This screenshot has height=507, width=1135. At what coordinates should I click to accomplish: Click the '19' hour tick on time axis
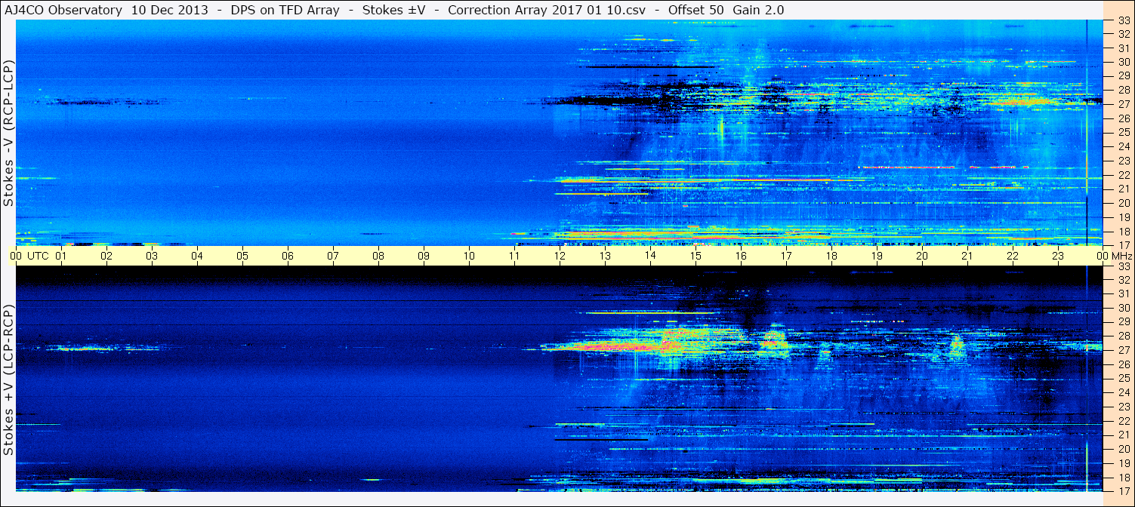coord(877,256)
